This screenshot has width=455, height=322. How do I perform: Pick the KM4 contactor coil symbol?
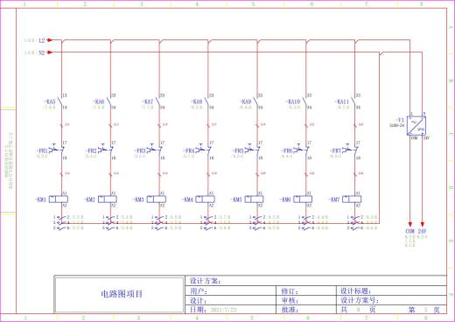click(205, 199)
